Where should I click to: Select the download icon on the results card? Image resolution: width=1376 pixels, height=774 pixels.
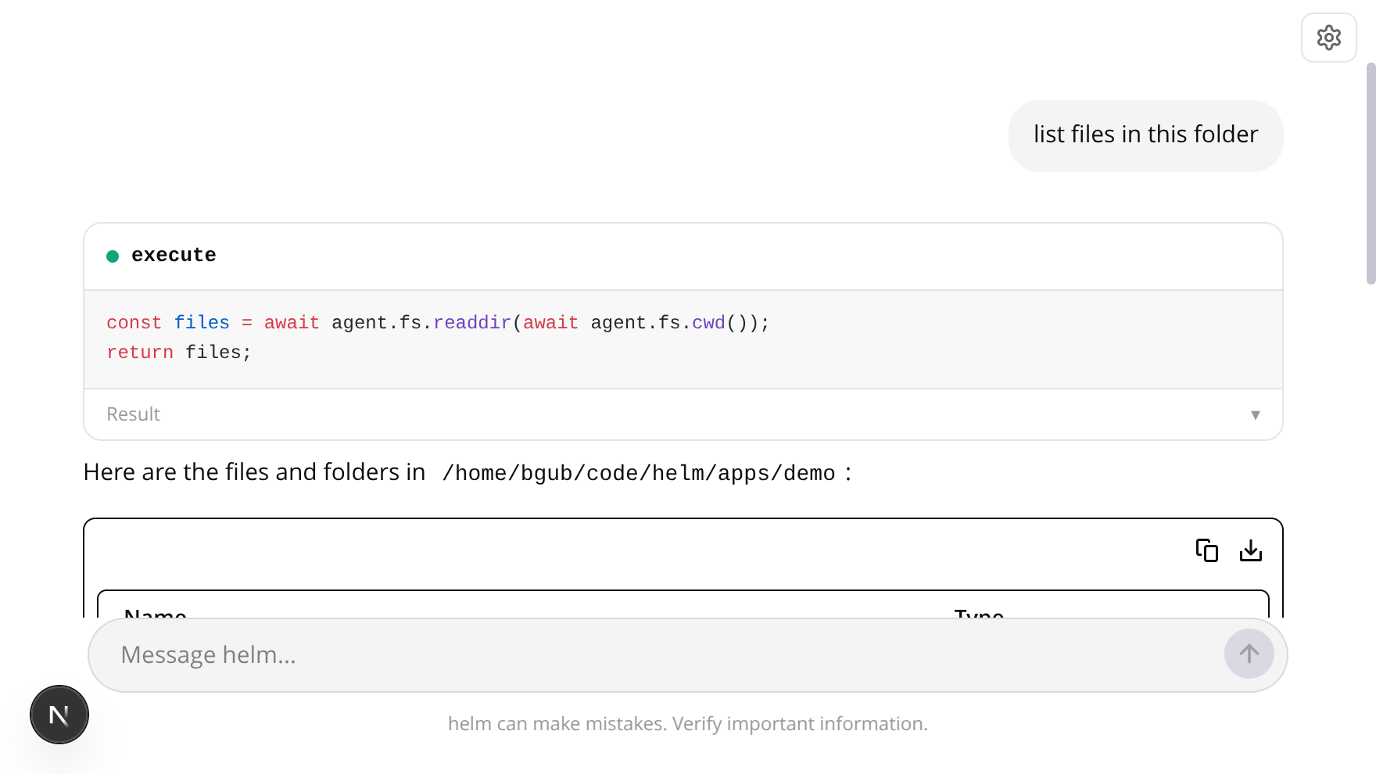pos(1251,550)
